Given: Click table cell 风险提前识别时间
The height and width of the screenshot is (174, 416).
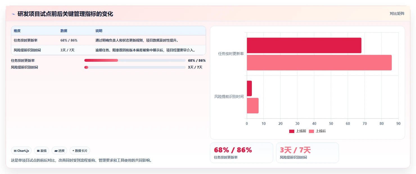Looking at the screenshot, I should (27, 50).
